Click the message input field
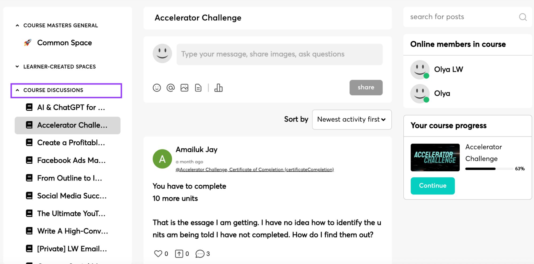 point(279,54)
